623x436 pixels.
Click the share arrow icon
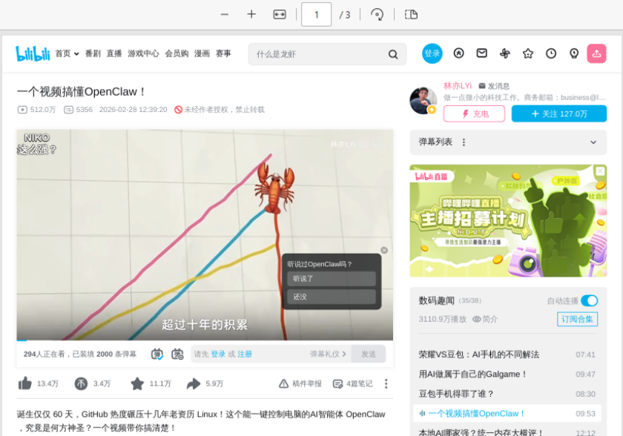pyautogui.click(x=194, y=383)
